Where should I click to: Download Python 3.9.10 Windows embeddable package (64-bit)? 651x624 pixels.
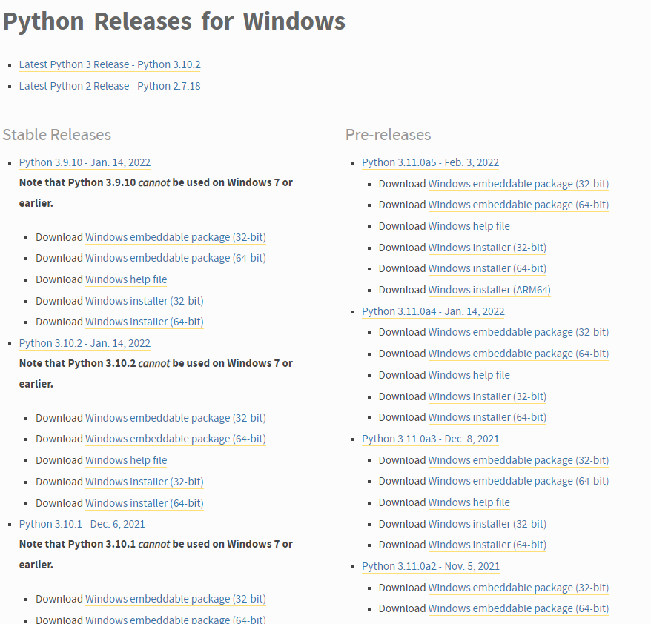coord(176,258)
